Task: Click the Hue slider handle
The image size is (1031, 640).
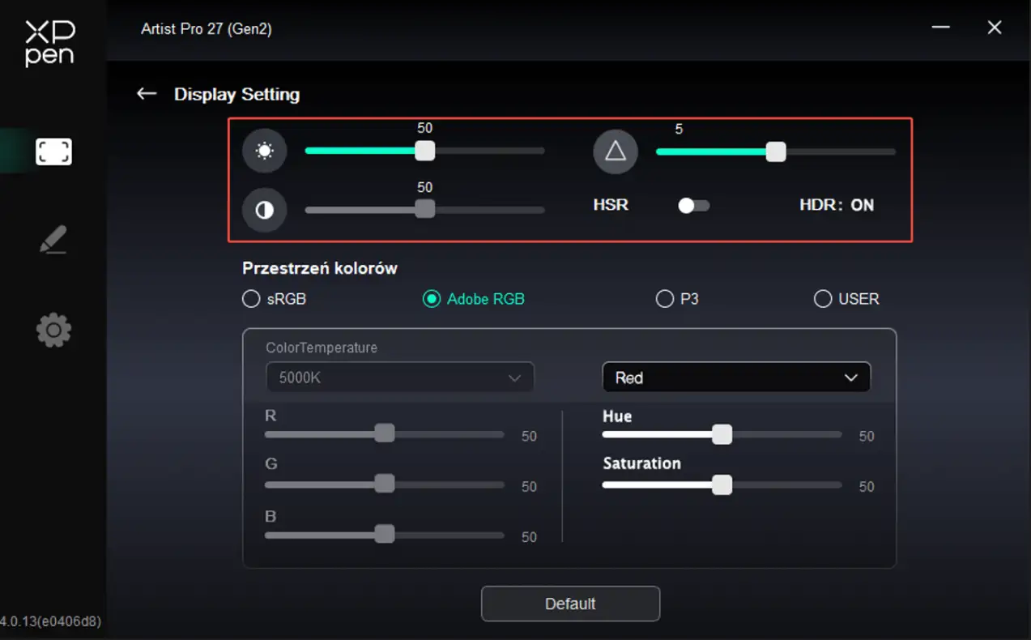Action: [722, 434]
